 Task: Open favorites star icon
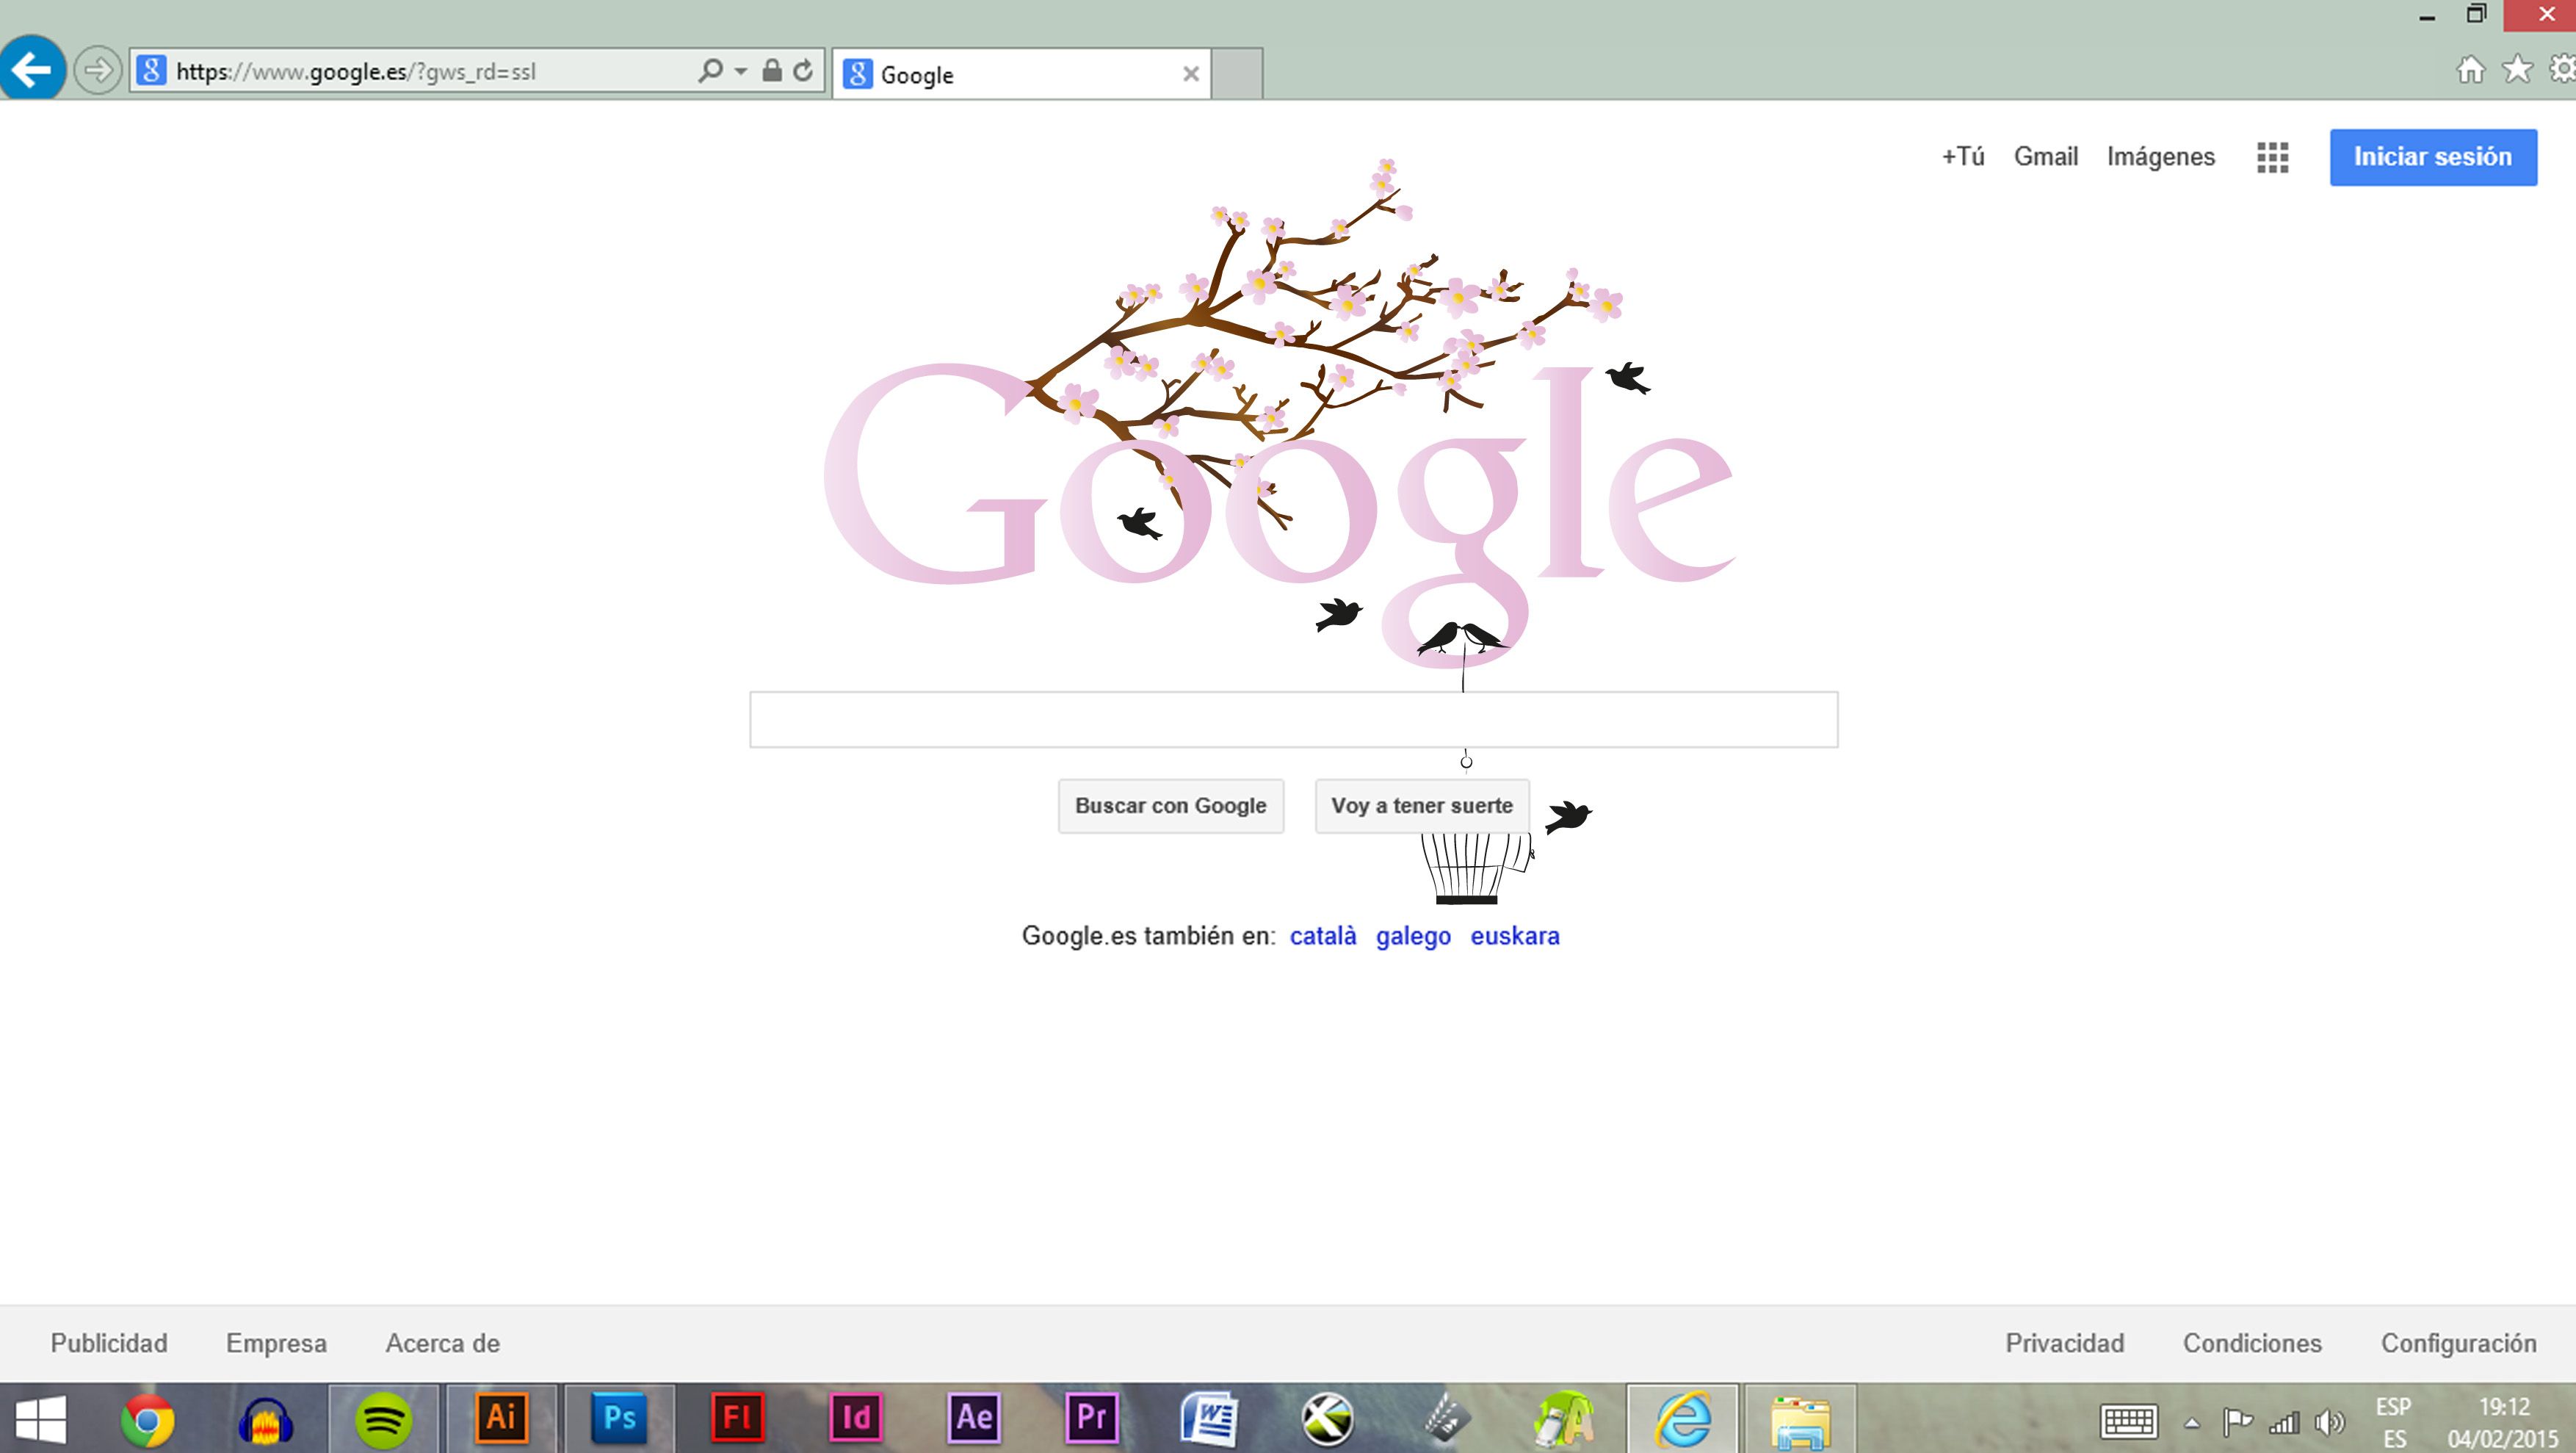pos(2517,69)
